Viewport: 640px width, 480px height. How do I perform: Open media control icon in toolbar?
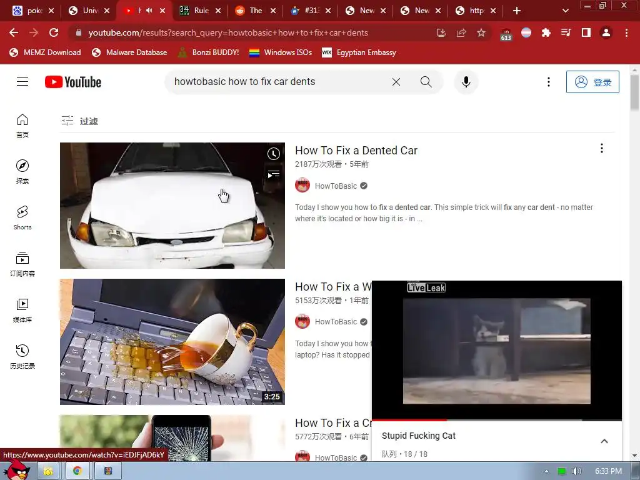point(566,32)
